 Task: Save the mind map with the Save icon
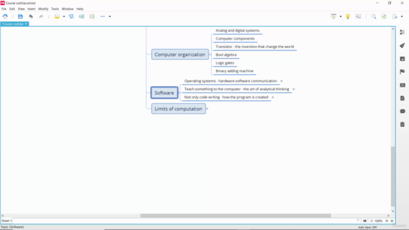[20, 17]
